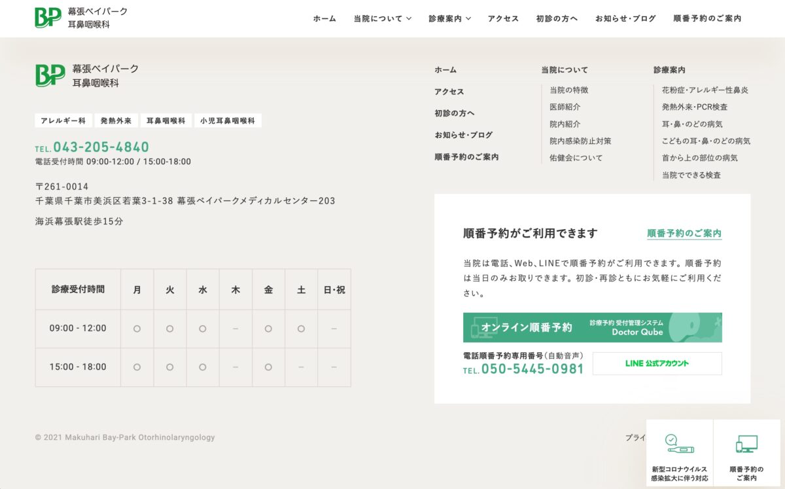Click the 診療受付時間 table header cell
Image resolution: width=785 pixels, height=489 pixels.
(x=78, y=289)
